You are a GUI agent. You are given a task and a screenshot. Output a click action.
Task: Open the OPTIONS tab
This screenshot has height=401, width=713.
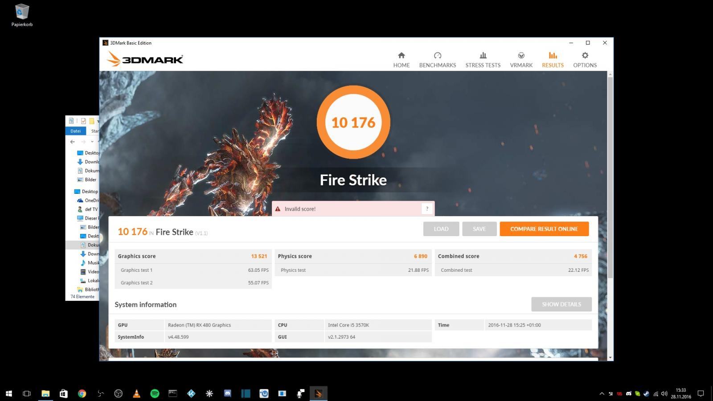coord(585,60)
